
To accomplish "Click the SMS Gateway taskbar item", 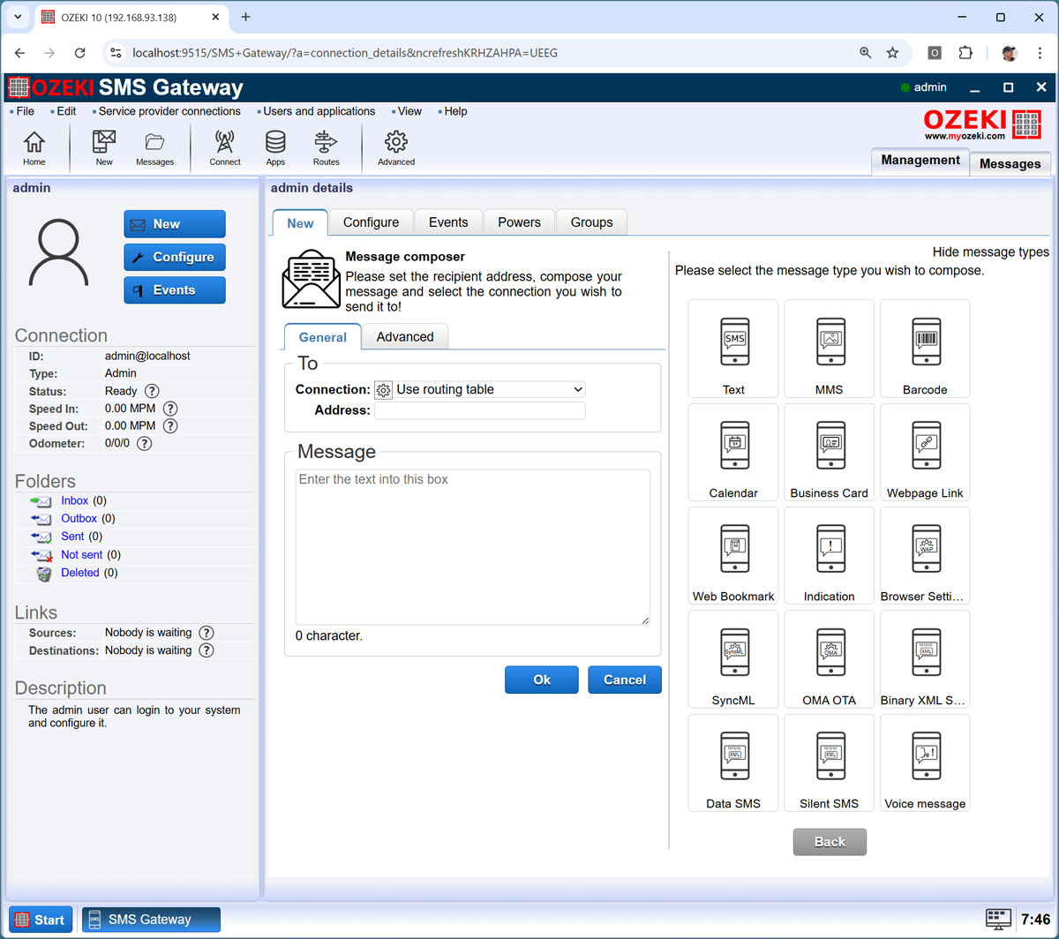I will pos(151,920).
